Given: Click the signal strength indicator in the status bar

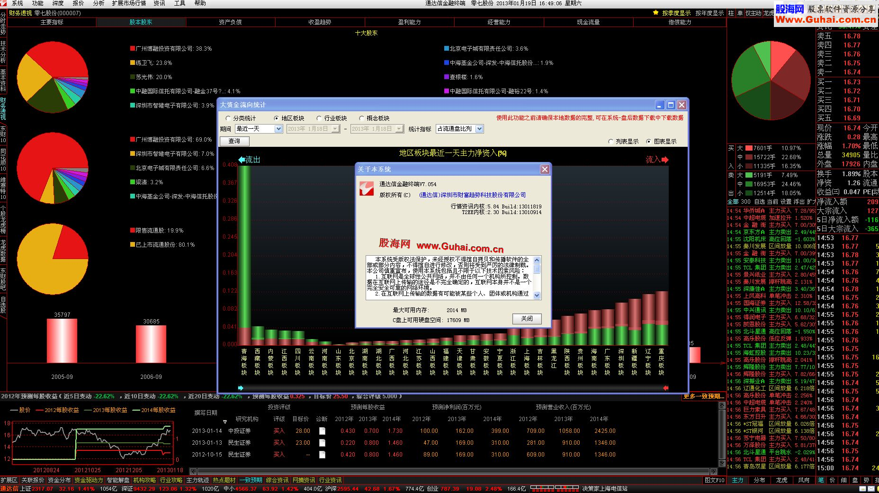Looking at the screenshot, I should coord(555,489).
